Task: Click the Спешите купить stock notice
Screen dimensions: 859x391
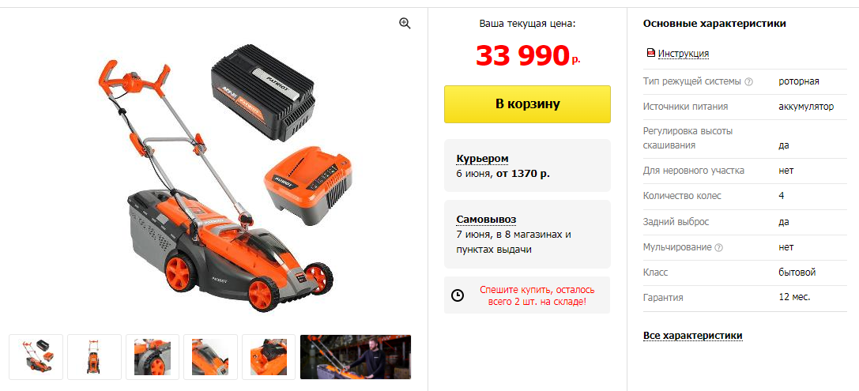Action: pyautogui.click(x=537, y=295)
